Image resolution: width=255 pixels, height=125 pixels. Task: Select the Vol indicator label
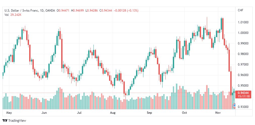7,15
